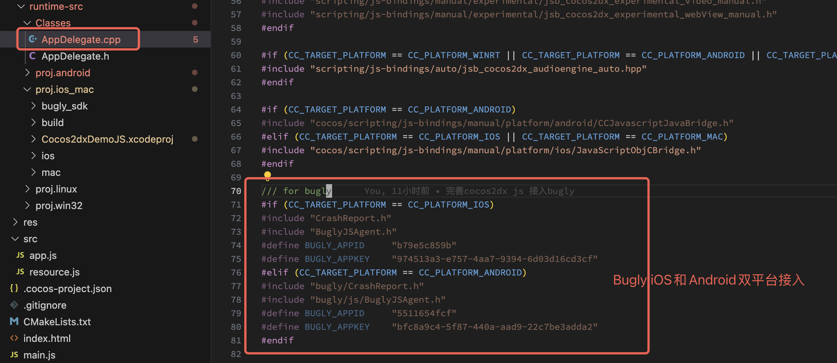This screenshot has height=363, width=837.
Task: Click the modified dot on proj.android row
Action: (195, 72)
